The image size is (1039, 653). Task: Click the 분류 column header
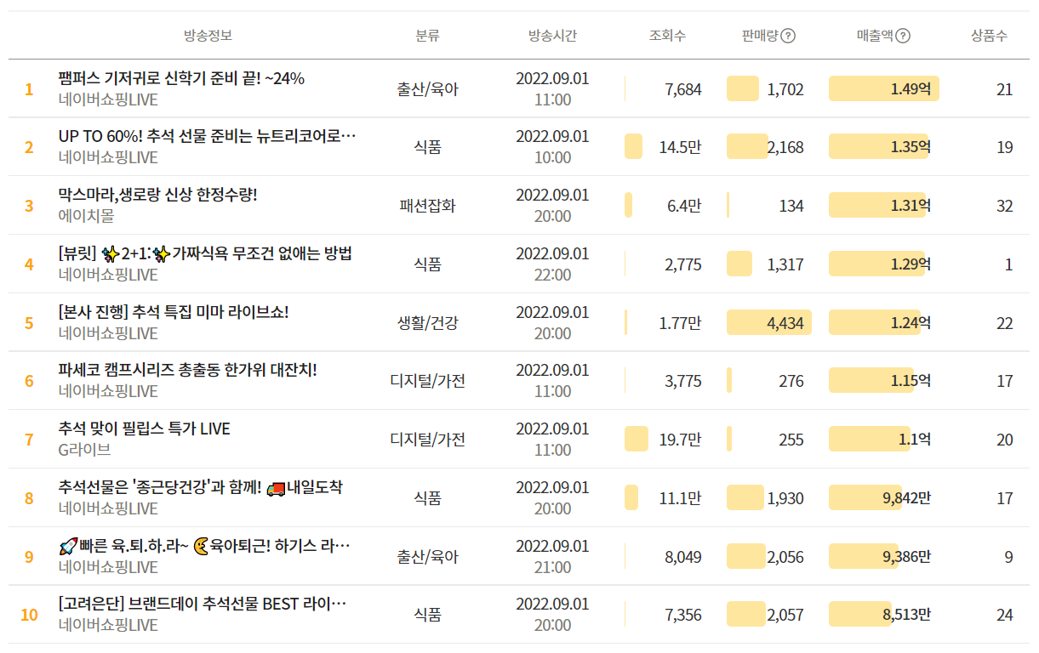click(427, 36)
